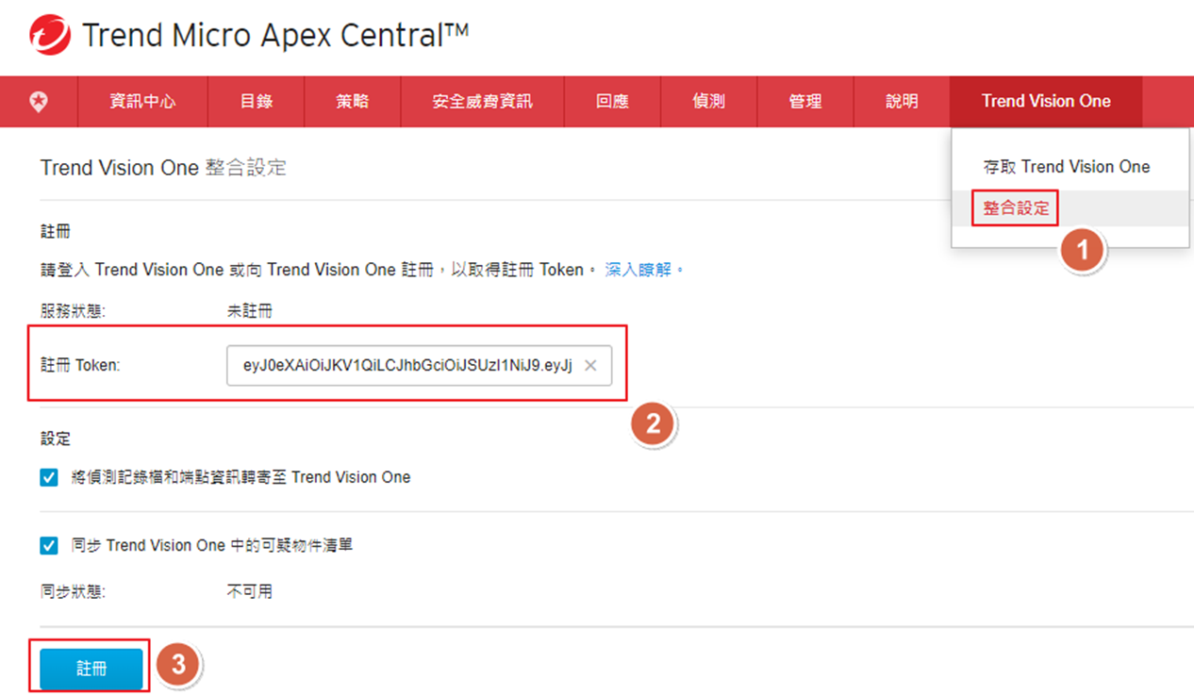1194x695 pixels.
Task: Click the numbered step 3 marker
Action: pyautogui.click(x=177, y=666)
